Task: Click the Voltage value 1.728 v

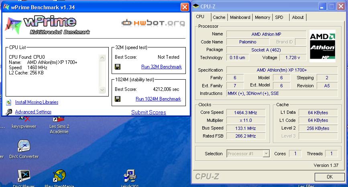Action: coord(293,58)
